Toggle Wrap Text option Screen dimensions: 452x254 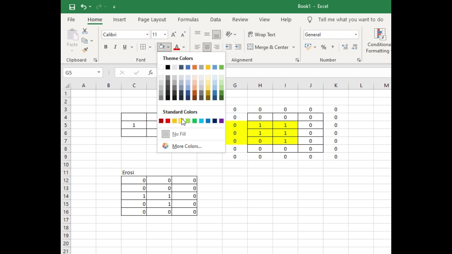[x=261, y=35]
